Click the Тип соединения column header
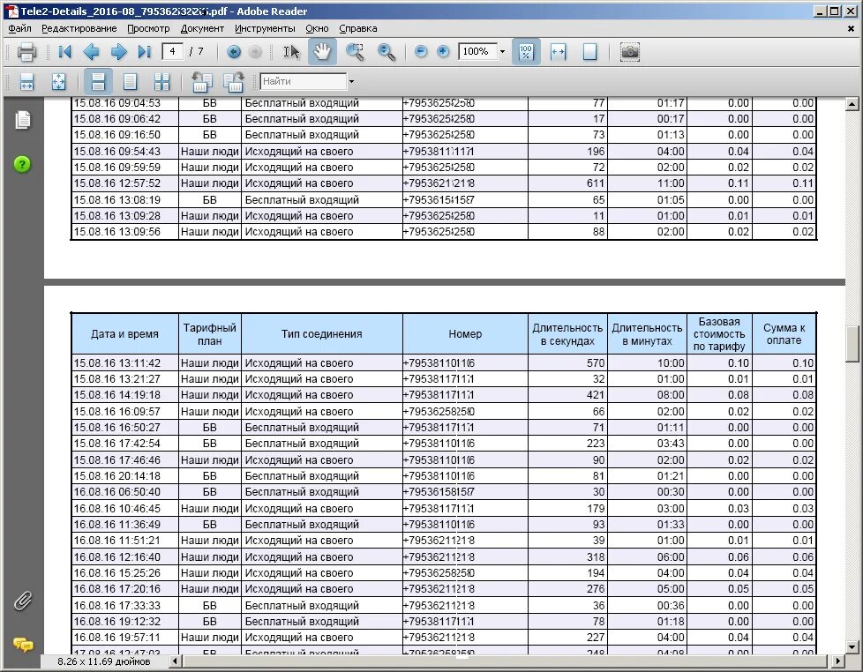Screen dimensions: 863x672 coord(321,334)
